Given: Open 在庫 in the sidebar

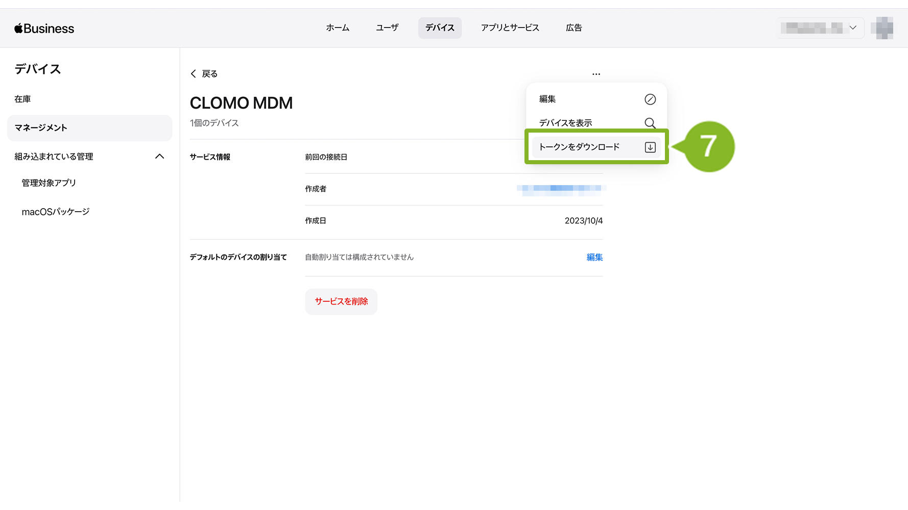Looking at the screenshot, I should point(22,99).
